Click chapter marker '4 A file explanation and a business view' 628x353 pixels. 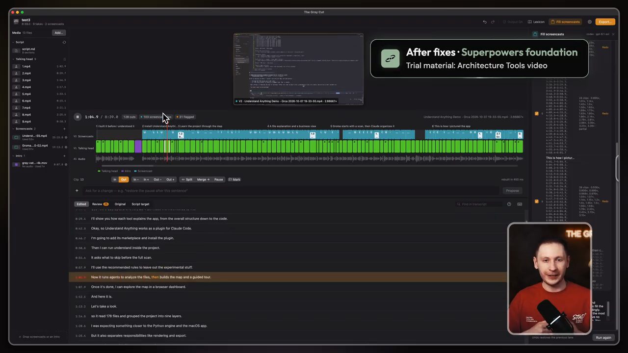291,126
